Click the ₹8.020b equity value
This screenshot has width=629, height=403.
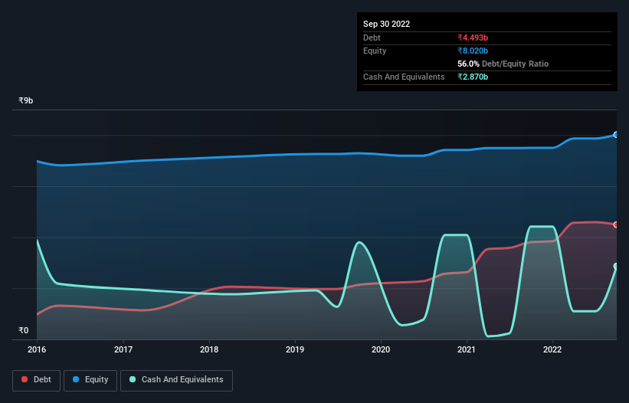click(x=473, y=51)
